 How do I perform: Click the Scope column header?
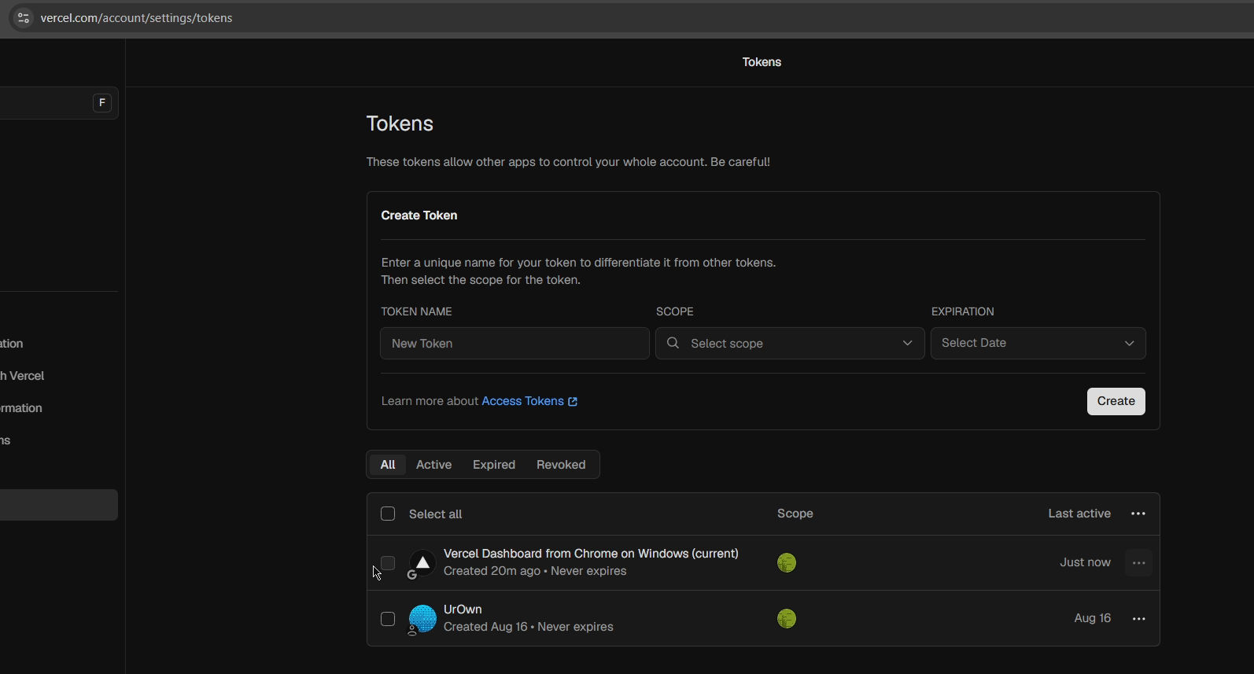[795, 514]
